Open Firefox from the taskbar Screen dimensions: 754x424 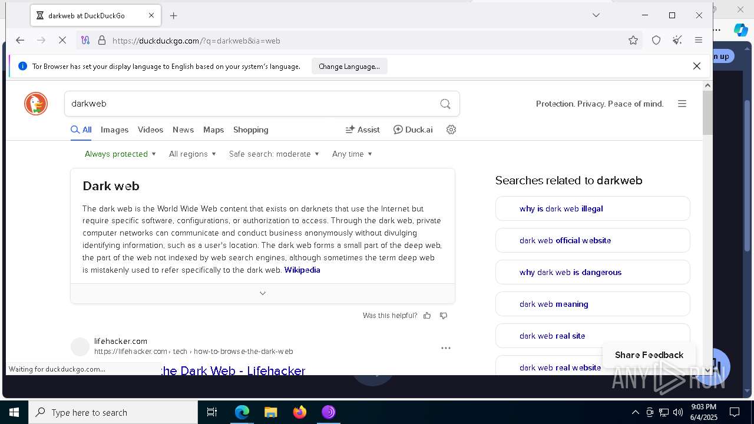[x=300, y=412]
